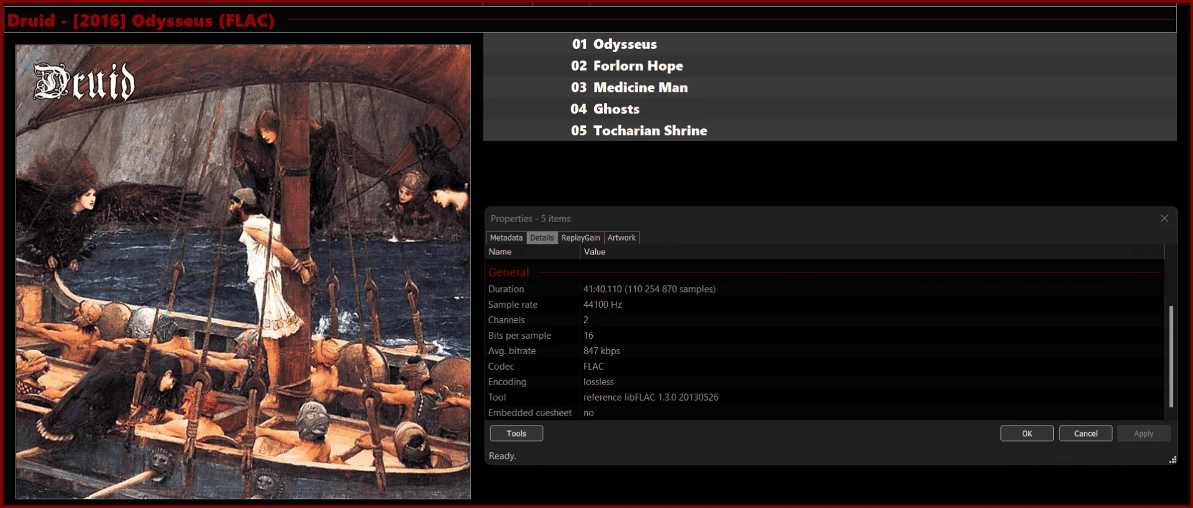Image resolution: width=1193 pixels, height=508 pixels.
Task: Select track 04 Ghosts
Action: click(x=830, y=109)
